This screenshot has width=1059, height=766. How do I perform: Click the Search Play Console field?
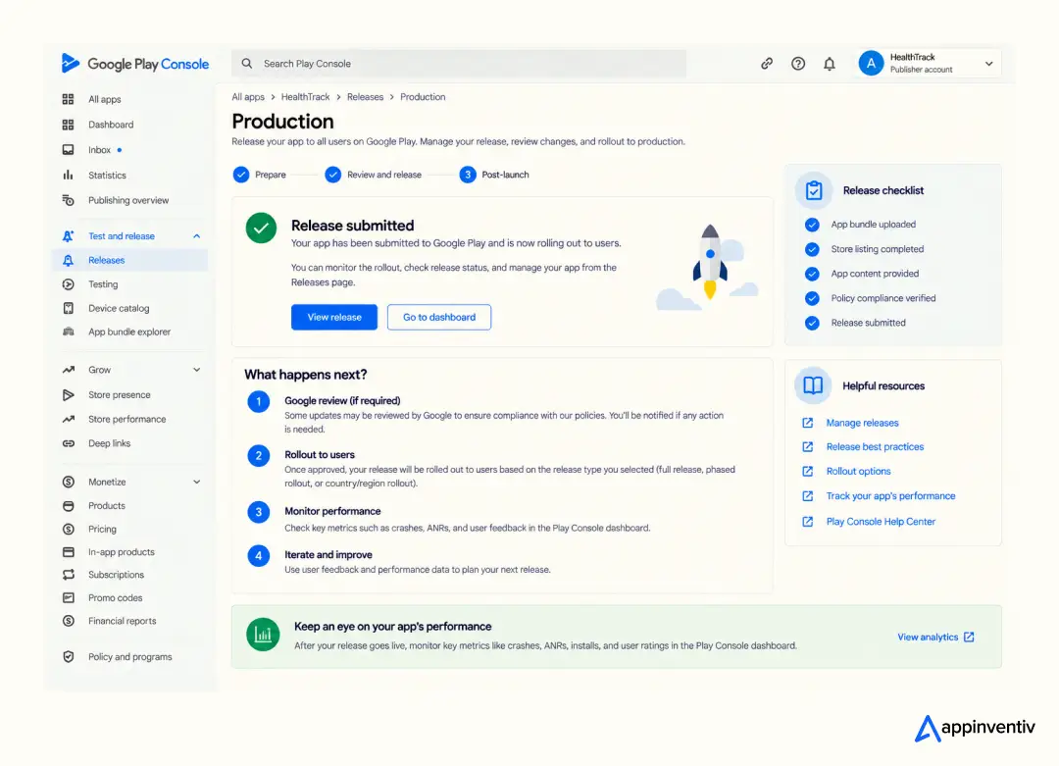pyautogui.click(x=459, y=64)
